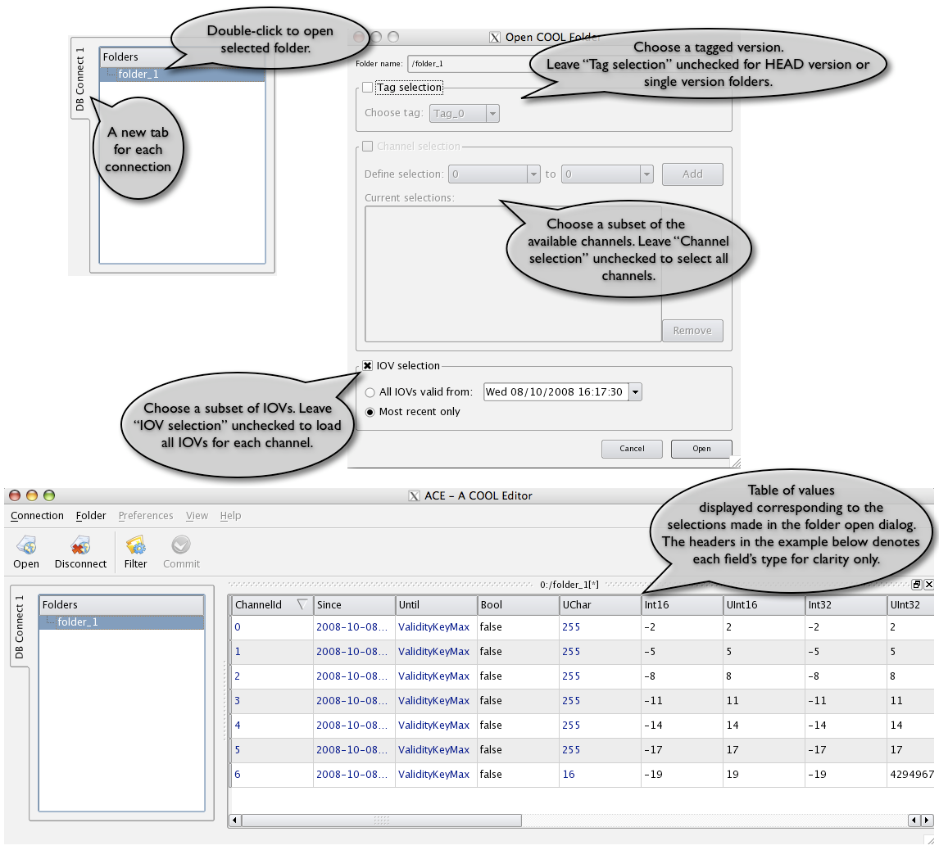This screenshot has height=850, width=939.
Task: Click the Int32 column header
Action: pyautogui.click(x=846, y=604)
